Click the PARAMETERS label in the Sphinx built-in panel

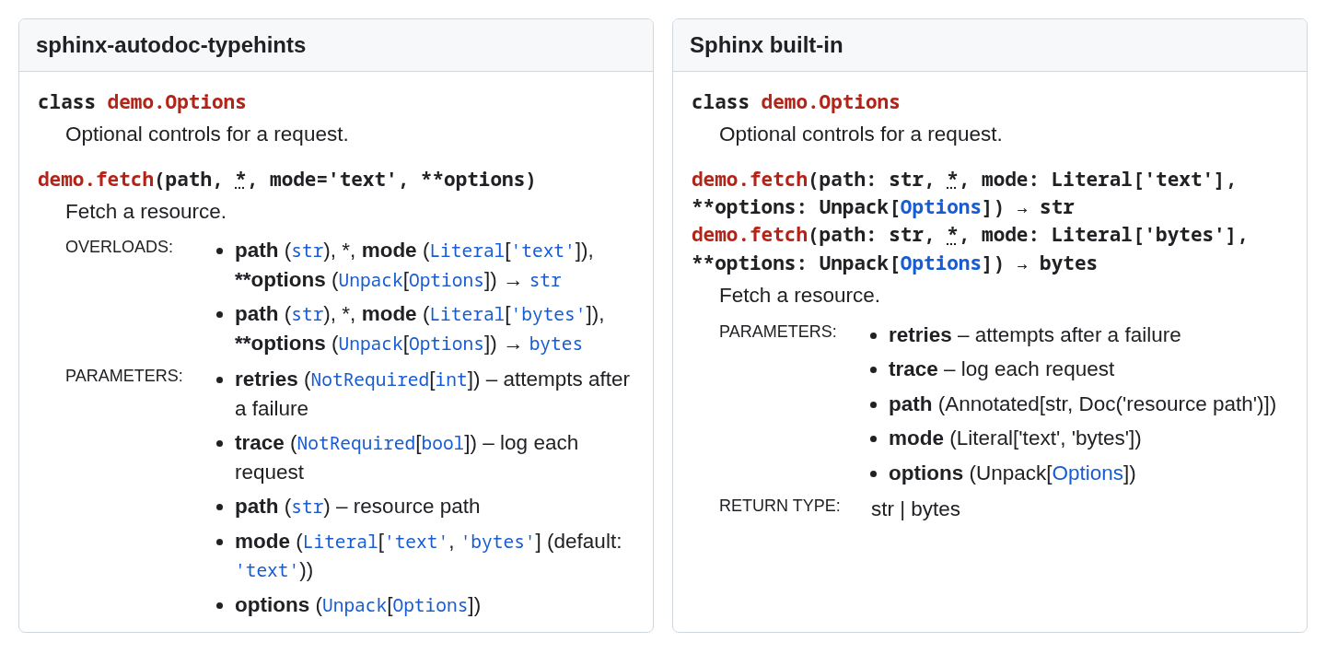coord(778,332)
